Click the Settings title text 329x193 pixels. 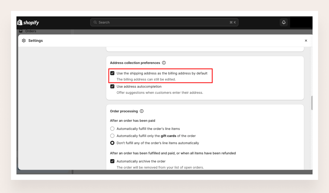pyautogui.click(x=36, y=40)
